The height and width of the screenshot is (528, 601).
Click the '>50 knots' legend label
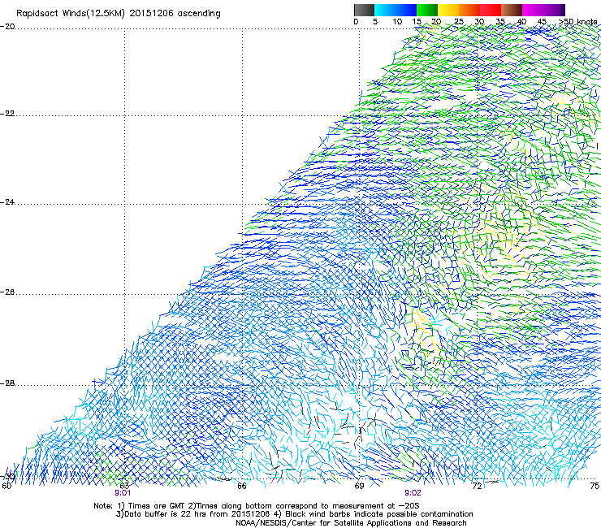577,22
